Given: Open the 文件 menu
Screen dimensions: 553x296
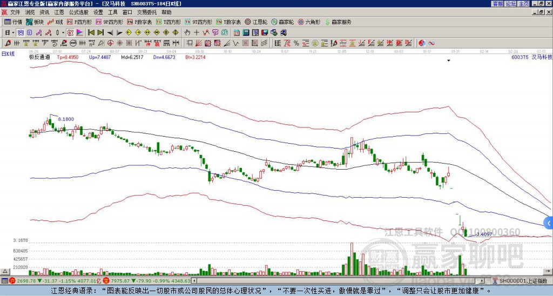Looking at the screenshot, I should tap(15, 12).
